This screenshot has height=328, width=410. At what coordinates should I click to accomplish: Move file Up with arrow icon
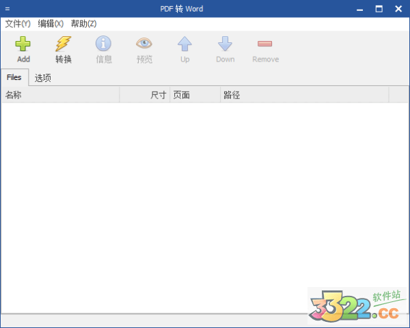click(184, 44)
